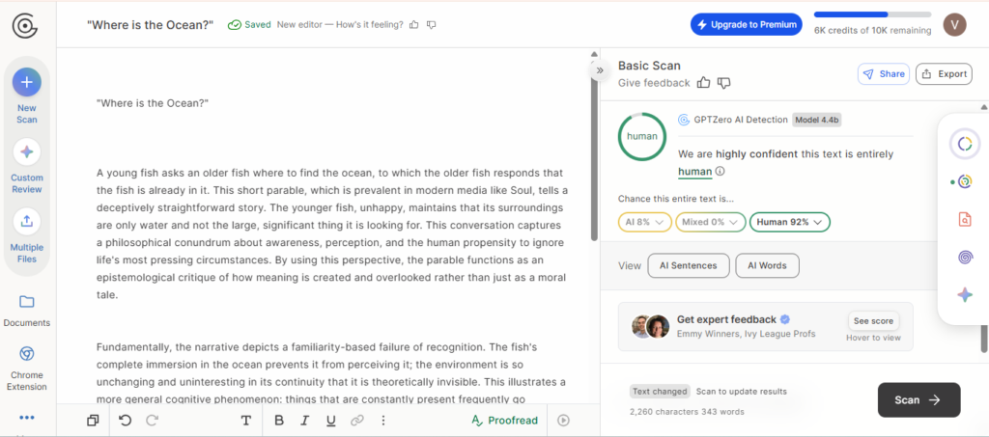Click the Upgrade to Premium button
Viewport: 989px width, 437px height.
[747, 24]
